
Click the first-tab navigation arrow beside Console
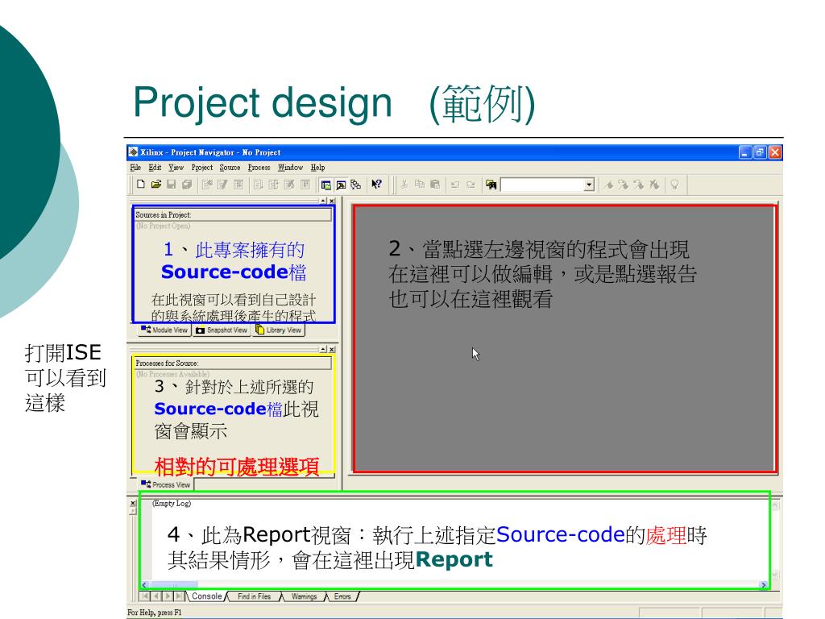coord(145,596)
